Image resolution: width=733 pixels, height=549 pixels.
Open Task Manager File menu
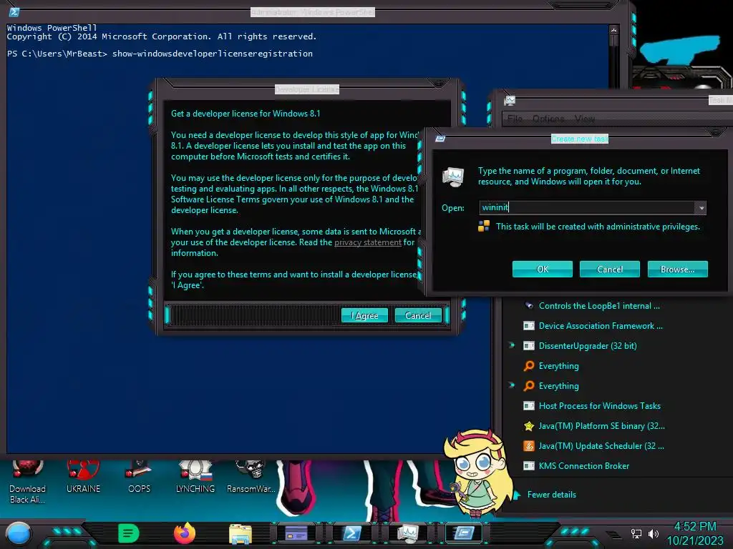coord(515,119)
